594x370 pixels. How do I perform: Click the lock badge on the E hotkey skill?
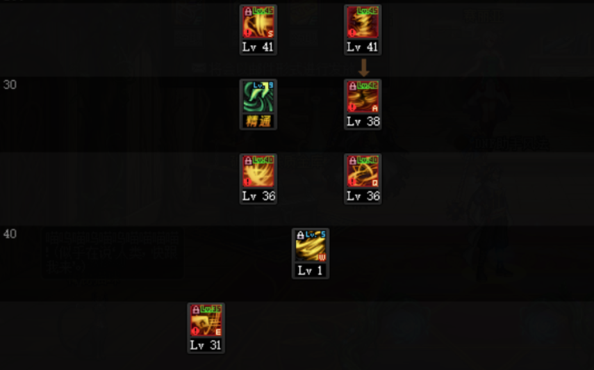[x=196, y=310]
